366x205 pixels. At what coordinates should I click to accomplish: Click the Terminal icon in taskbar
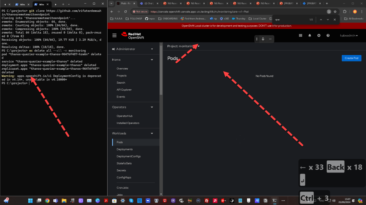pos(274,201)
